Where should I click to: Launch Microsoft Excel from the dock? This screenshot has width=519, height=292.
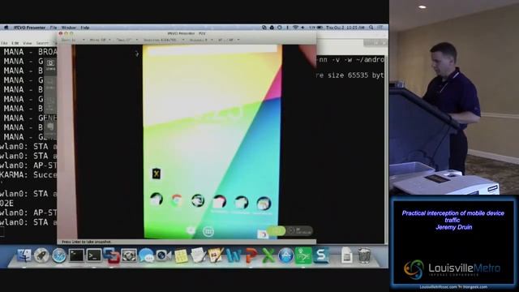tap(268, 256)
